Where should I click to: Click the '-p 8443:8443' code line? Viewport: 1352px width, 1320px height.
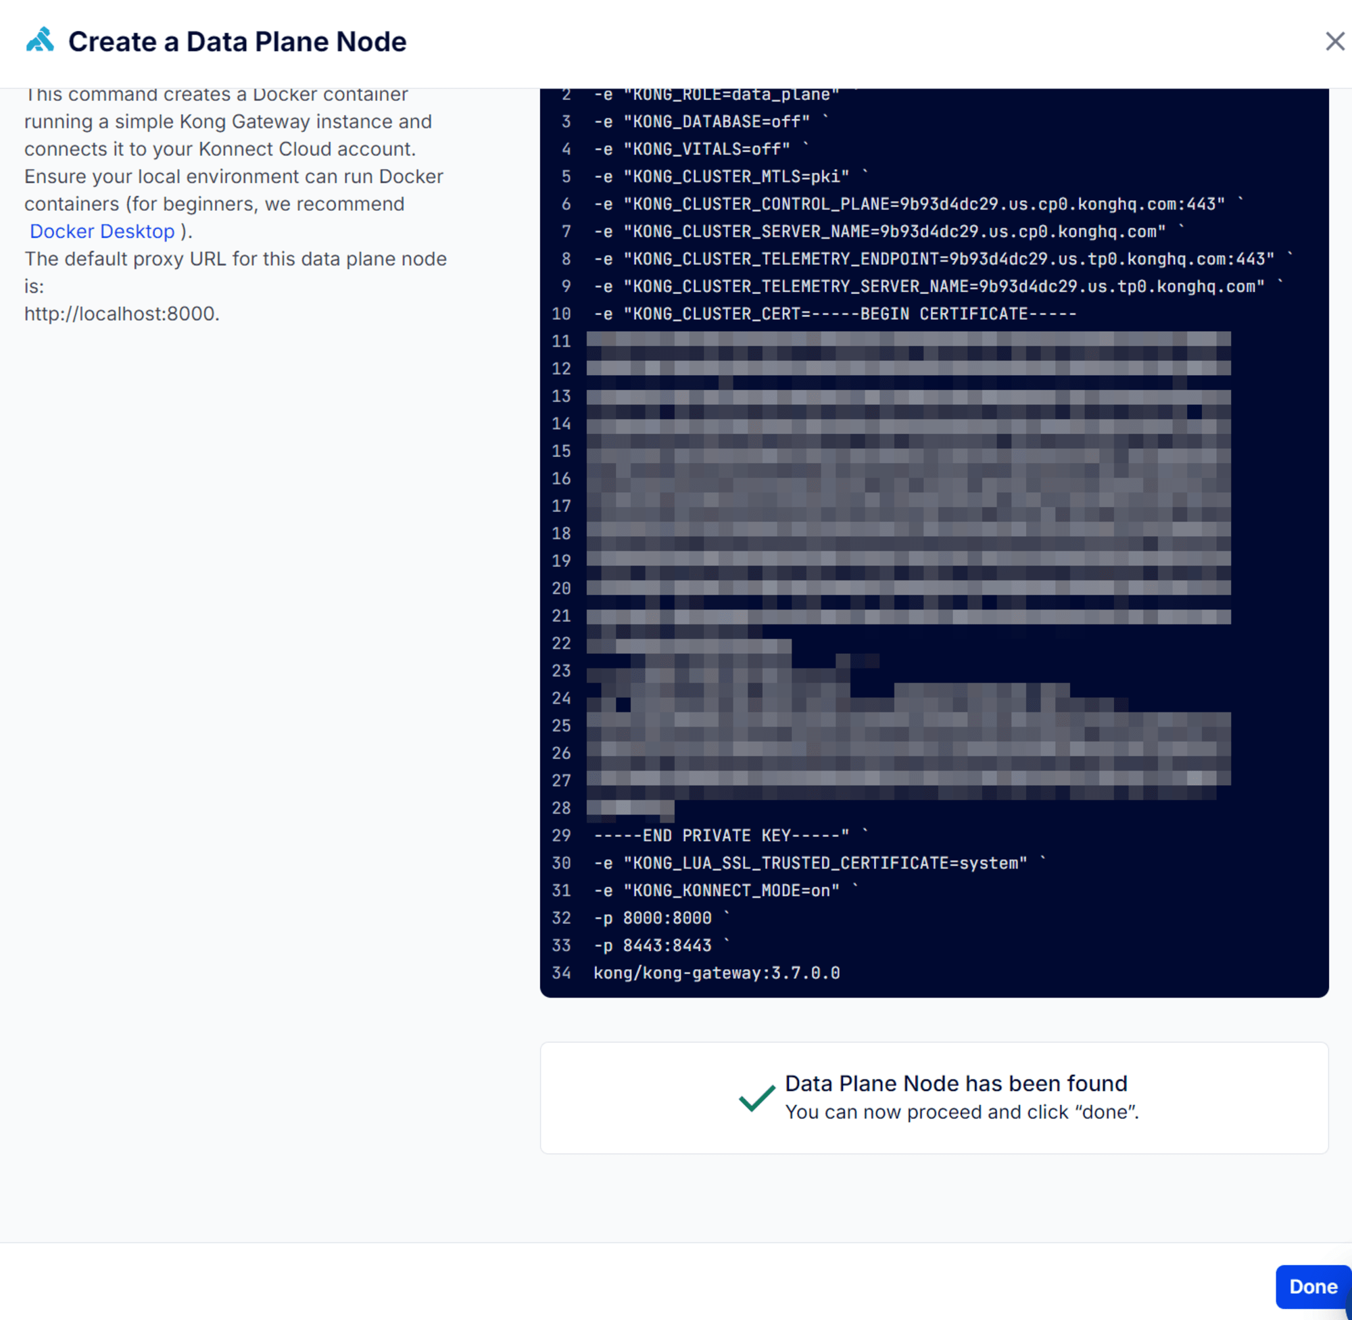click(x=661, y=946)
